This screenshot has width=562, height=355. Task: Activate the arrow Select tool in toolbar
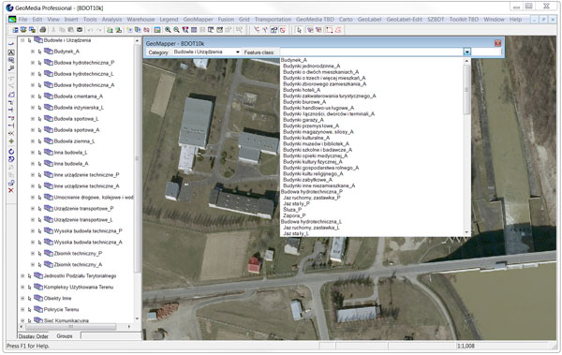click(x=300, y=30)
